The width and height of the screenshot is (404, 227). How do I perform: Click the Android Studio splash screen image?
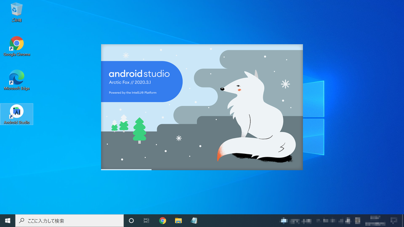pos(202,107)
